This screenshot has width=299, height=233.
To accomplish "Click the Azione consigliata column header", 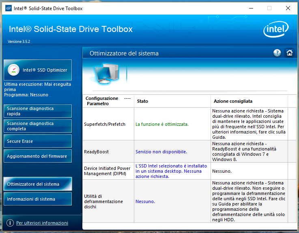I will click(232, 101).
